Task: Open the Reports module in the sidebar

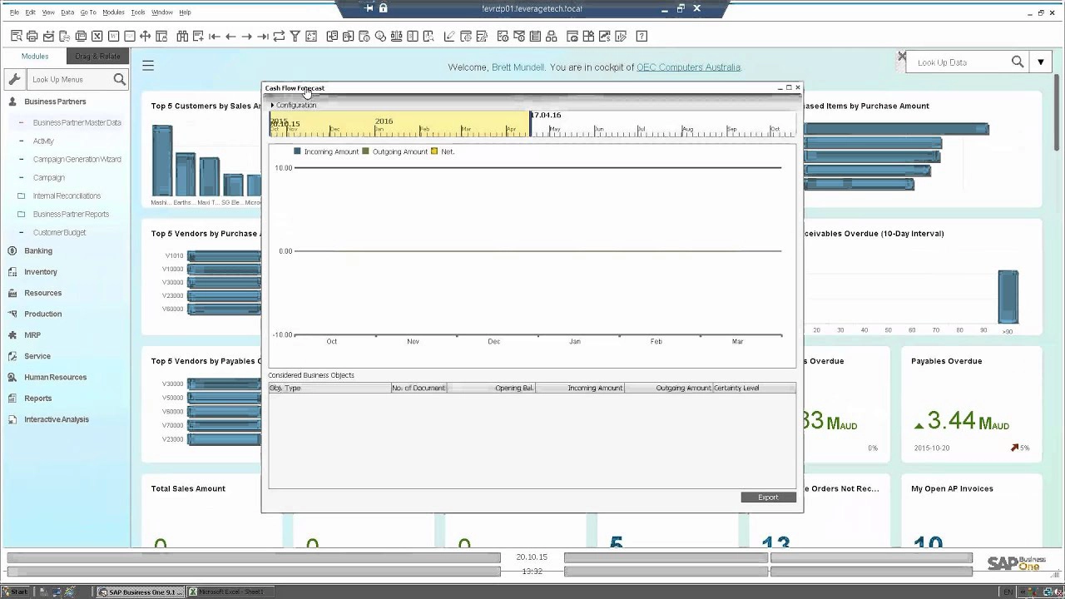Action: tap(12, 398)
